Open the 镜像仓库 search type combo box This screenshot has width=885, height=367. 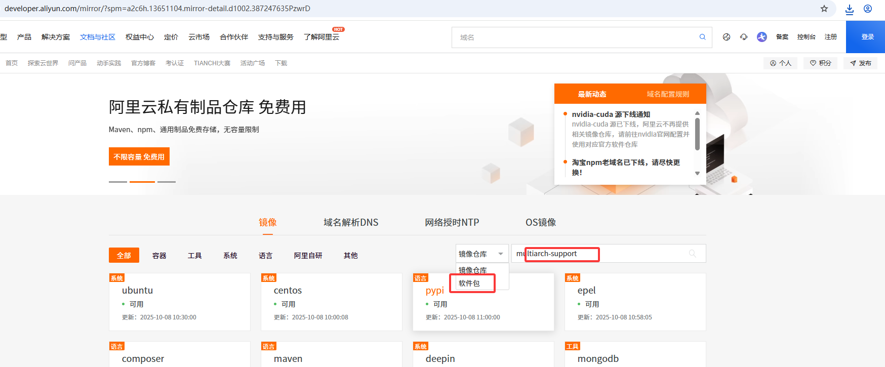[482, 254]
